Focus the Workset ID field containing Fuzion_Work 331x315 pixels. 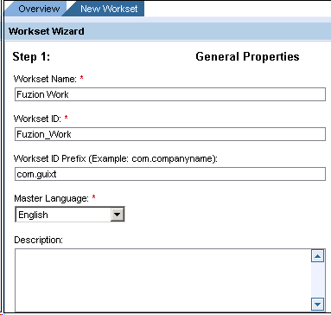tap(170, 134)
